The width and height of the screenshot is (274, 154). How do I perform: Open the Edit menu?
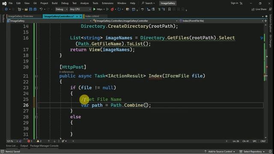pos(18,3)
